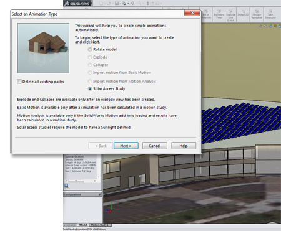Switch to the Model tab

click(x=83, y=225)
